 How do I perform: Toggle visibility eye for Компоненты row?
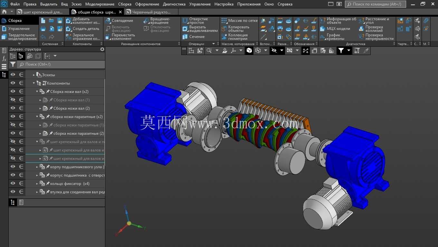click(13, 83)
